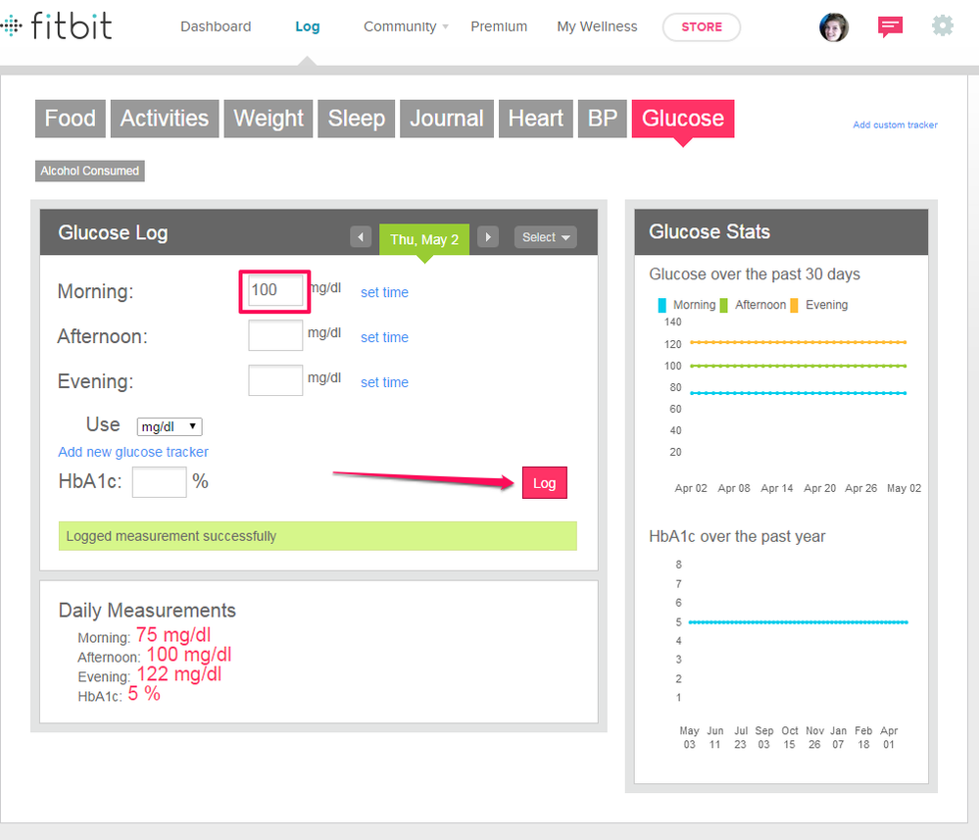Viewport: 979px width, 840px height.
Task: Click the 'Apr 02' axis label
Action: [x=691, y=488]
